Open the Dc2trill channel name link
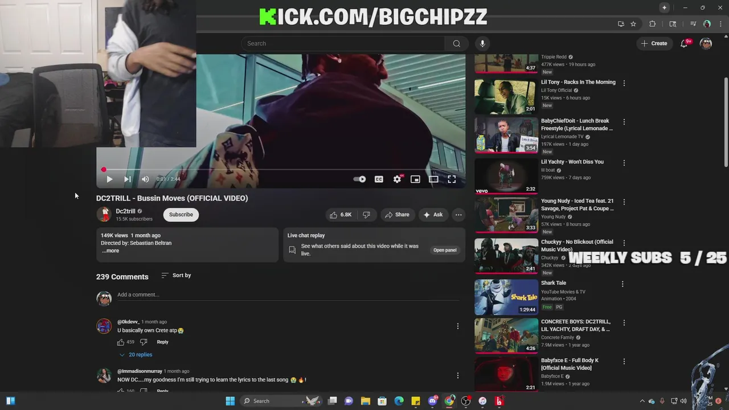The width and height of the screenshot is (729, 410). (125, 211)
